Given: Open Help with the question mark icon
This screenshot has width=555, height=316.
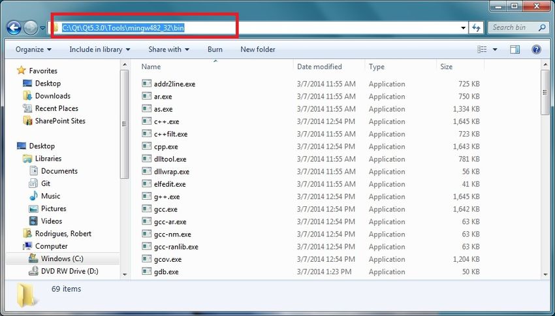Looking at the screenshot, I should coord(536,50).
